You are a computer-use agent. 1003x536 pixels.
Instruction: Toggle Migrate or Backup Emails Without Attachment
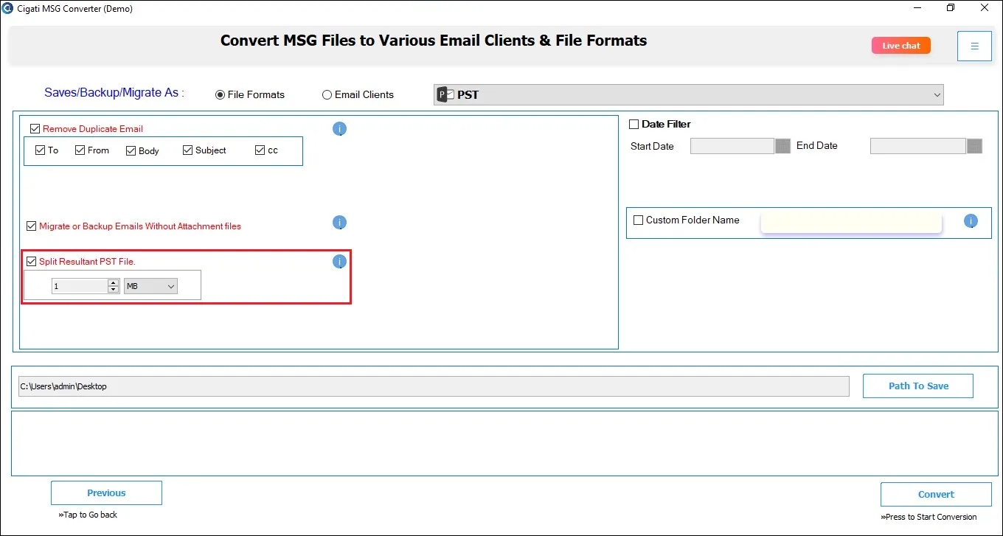[31, 226]
